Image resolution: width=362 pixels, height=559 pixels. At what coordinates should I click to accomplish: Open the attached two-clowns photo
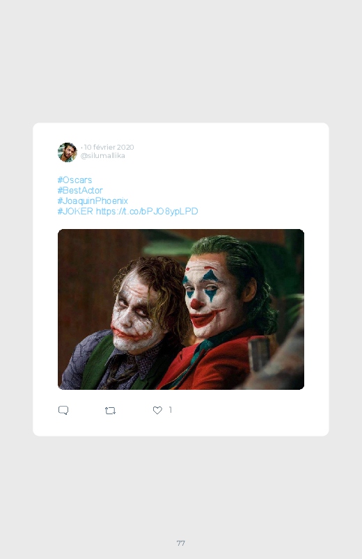coord(181,310)
